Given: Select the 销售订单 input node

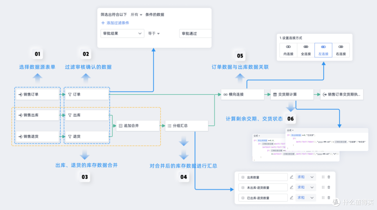Looking at the screenshot, I should tap(37, 95).
